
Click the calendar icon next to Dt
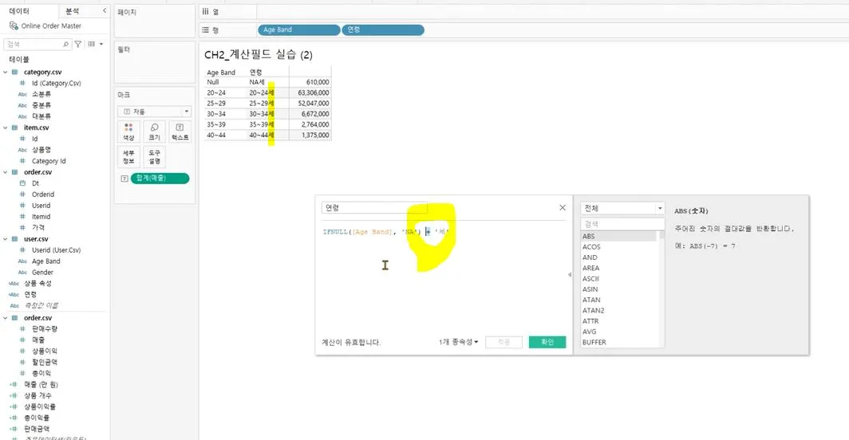(x=22, y=183)
